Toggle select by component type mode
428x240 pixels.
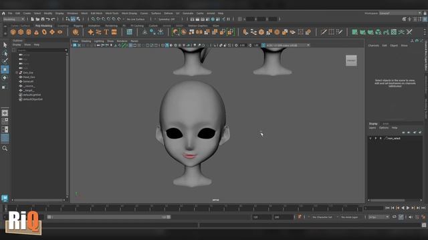[78, 19]
